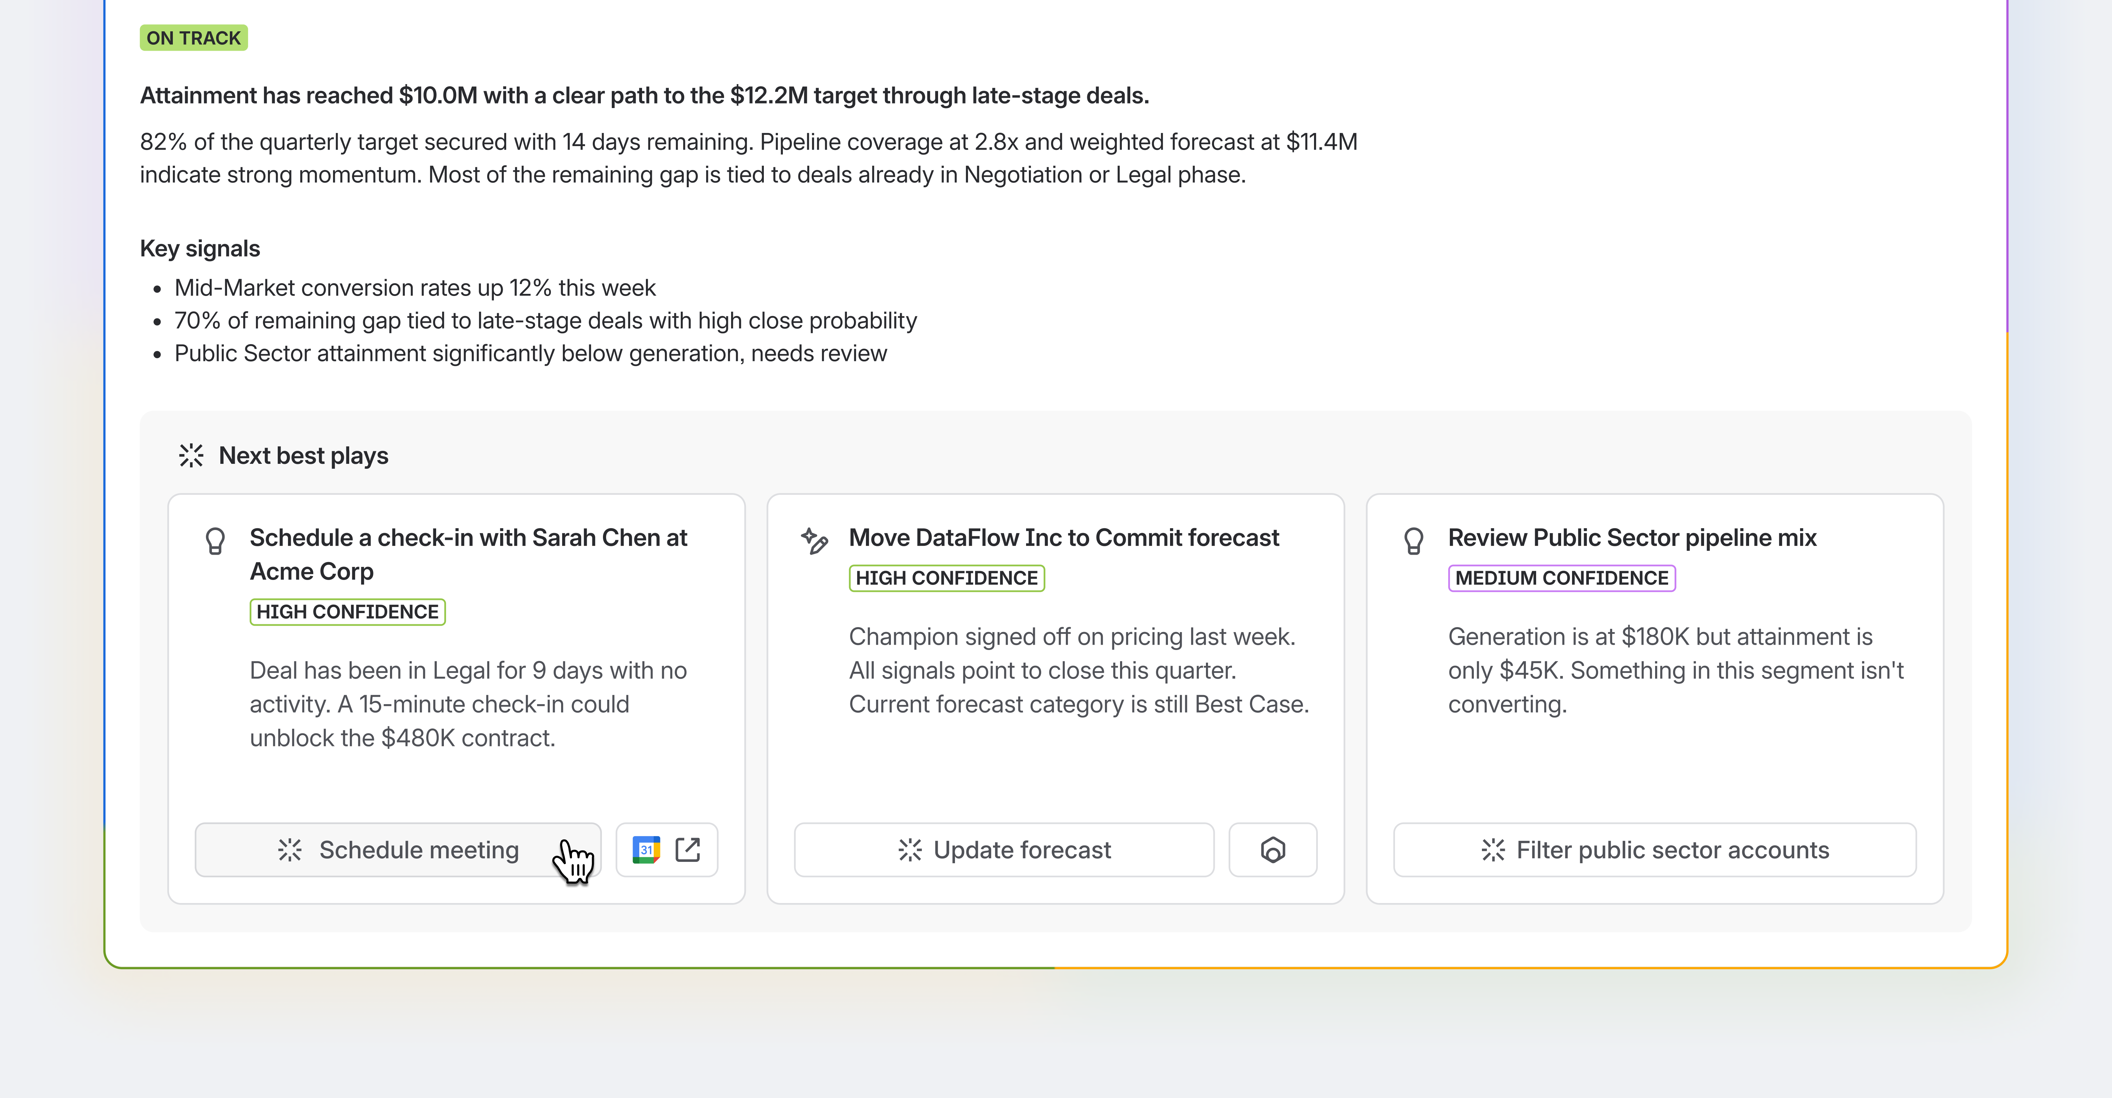Viewport: 2112px width, 1098px height.
Task: Select the hexagon CRM icon next to Update forecast
Action: (1272, 850)
